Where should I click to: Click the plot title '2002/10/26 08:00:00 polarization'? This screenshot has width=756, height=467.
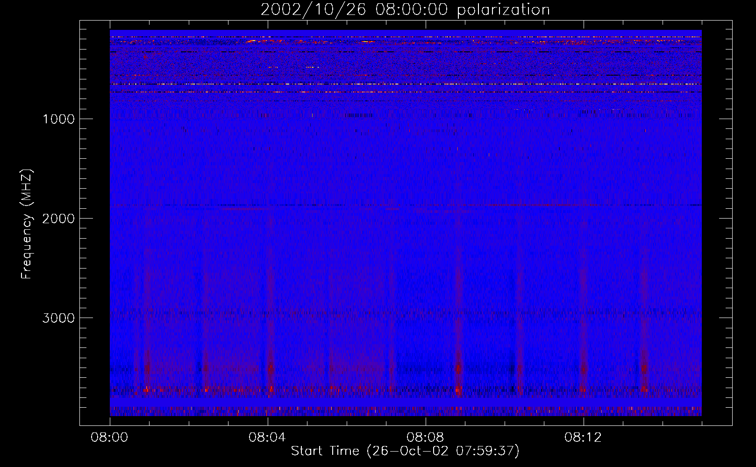[x=405, y=10]
